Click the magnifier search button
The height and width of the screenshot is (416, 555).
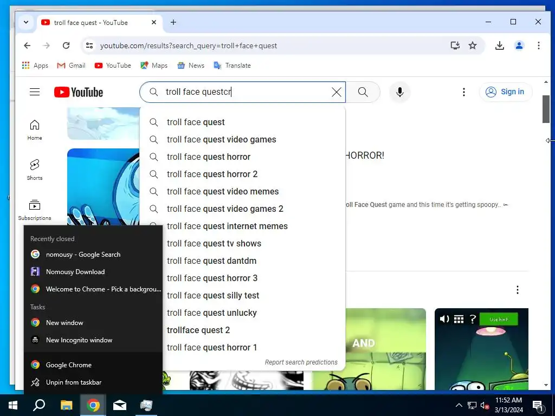click(x=363, y=92)
